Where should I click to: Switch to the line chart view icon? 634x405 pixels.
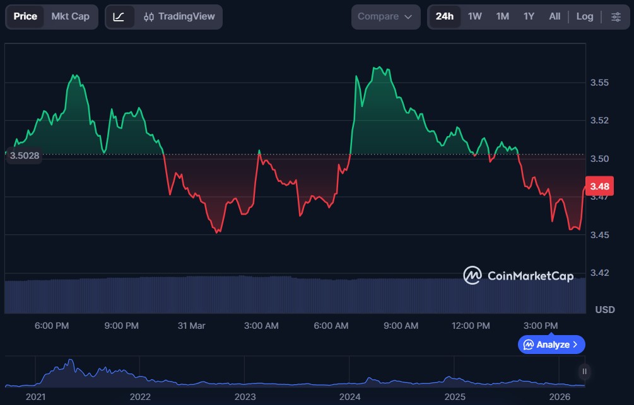tap(119, 17)
